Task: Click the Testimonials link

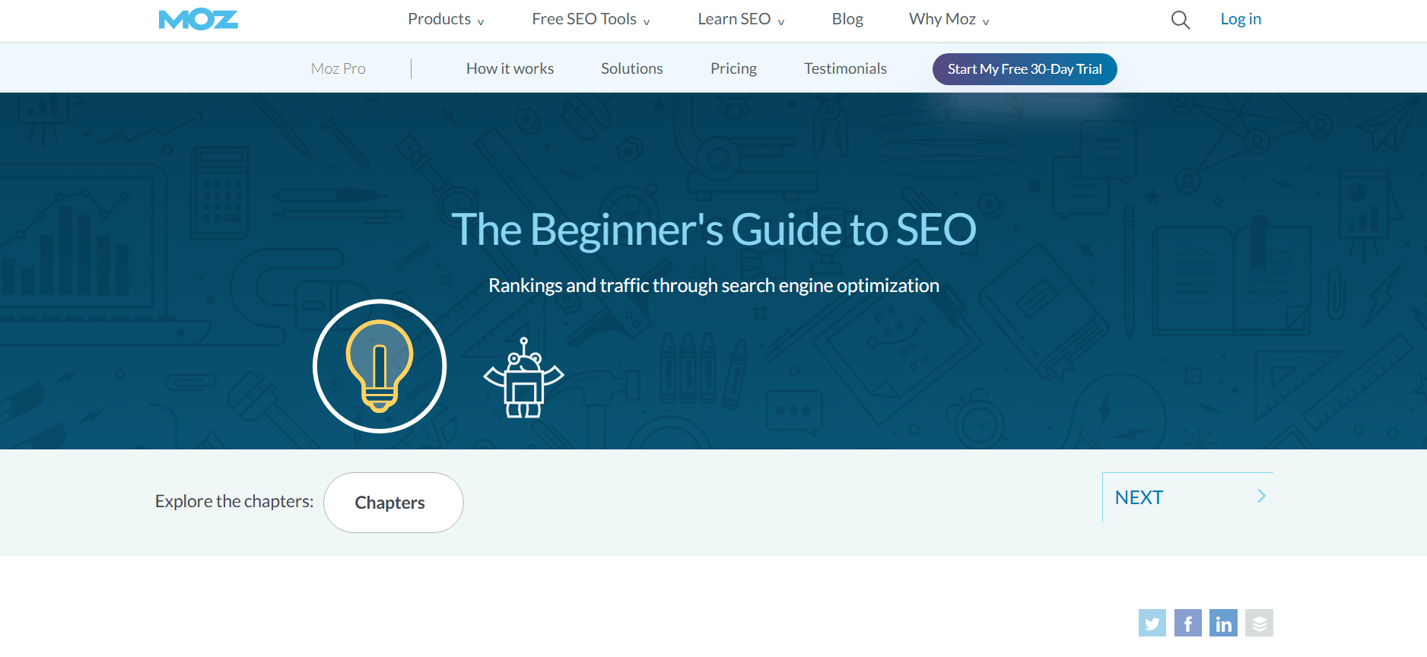Action: [845, 68]
